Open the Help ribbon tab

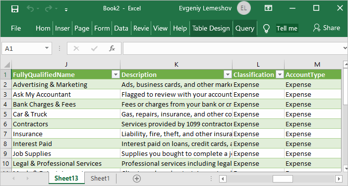pos(180,28)
